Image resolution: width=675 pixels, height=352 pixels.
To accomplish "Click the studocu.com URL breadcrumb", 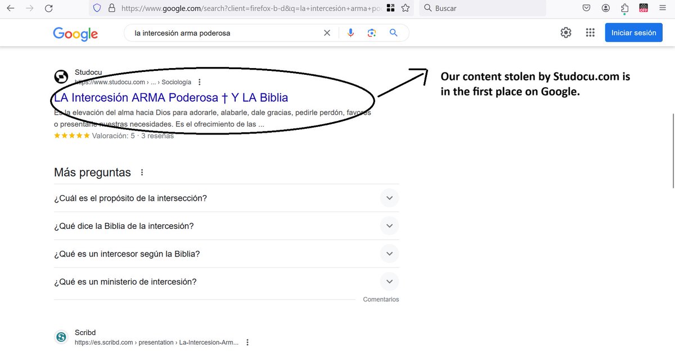I will [133, 82].
